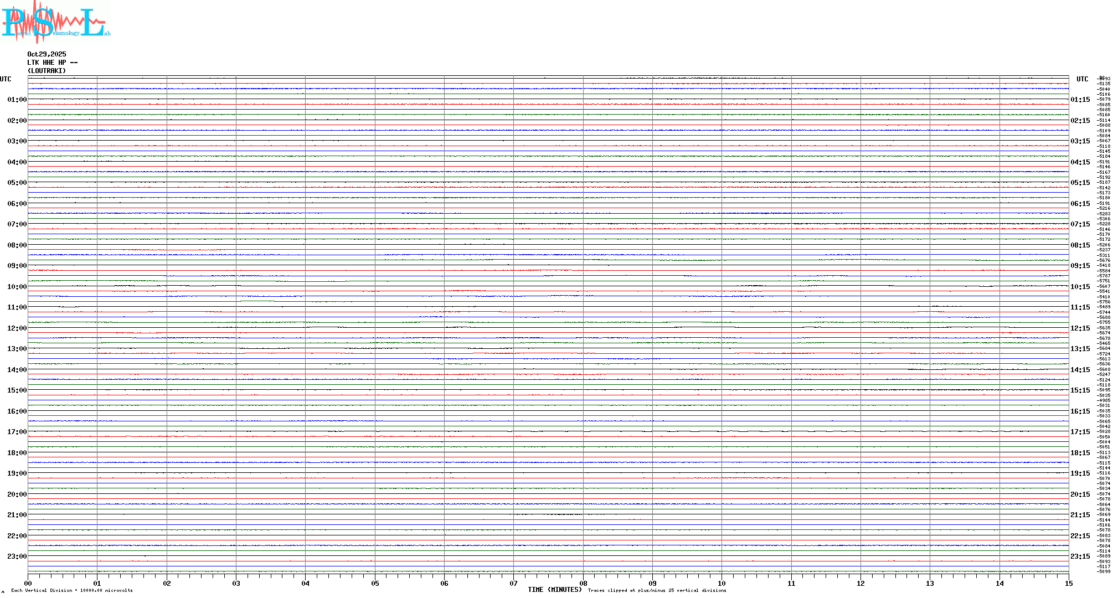Click the PSL seismology lab logo
Screen dimensions: 1113x598
tap(55, 21)
